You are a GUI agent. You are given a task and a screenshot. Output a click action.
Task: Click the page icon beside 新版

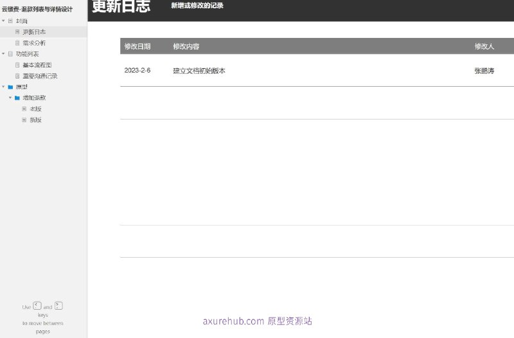24,120
